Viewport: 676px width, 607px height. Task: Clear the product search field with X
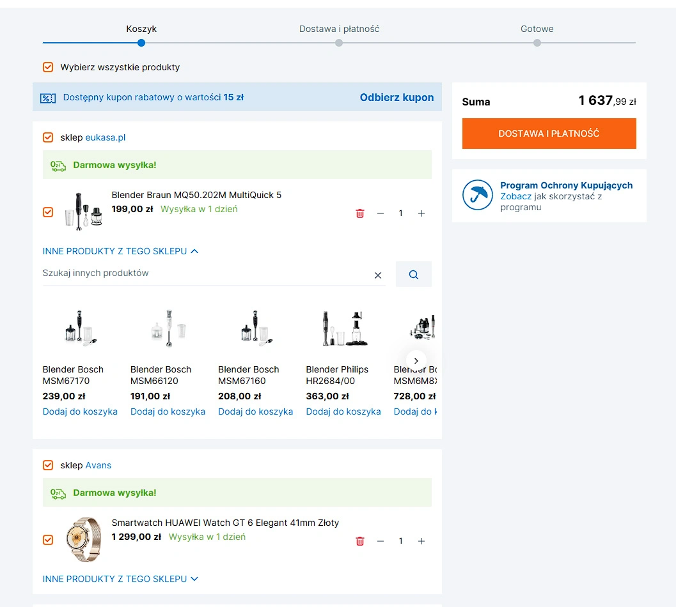click(378, 275)
